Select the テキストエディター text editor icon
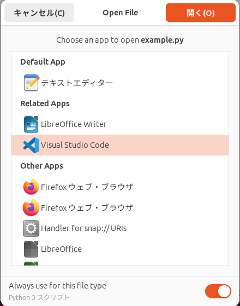The width and height of the screenshot is (240, 306). tap(31, 83)
